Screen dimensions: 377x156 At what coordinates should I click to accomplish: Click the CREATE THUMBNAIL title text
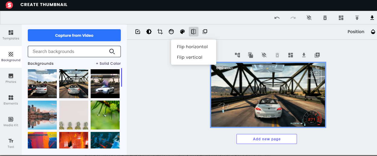point(44,5)
